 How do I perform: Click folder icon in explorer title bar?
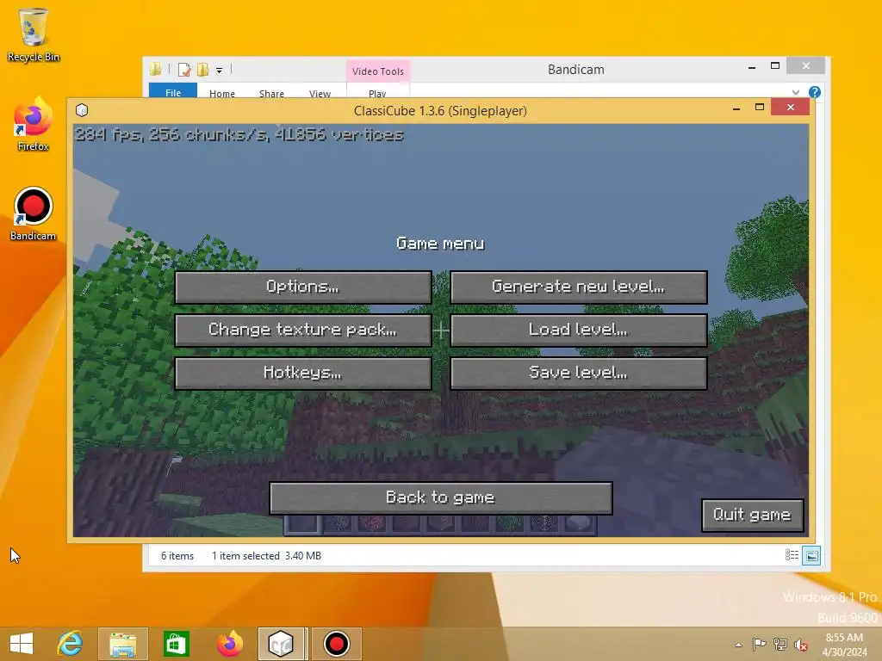156,69
